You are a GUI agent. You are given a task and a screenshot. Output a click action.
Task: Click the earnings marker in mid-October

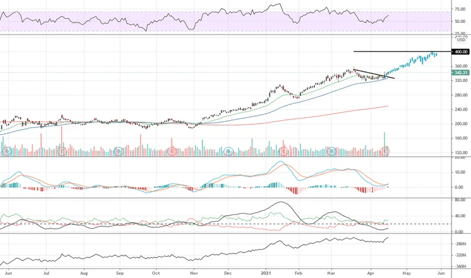tap(172, 151)
